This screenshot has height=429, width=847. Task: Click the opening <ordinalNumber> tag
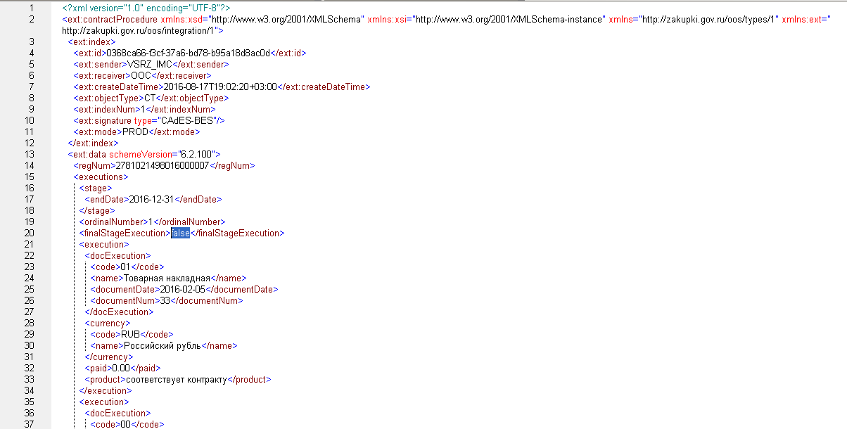coord(113,222)
